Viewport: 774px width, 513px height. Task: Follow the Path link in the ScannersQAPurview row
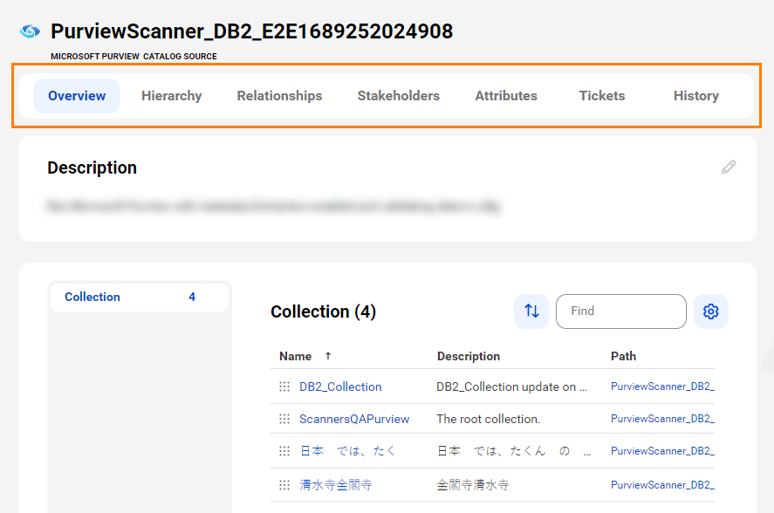point(662,419)
